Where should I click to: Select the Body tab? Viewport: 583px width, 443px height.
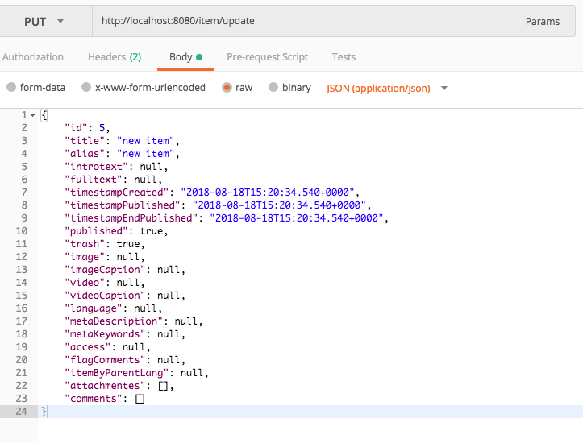(x=185, y=57)
